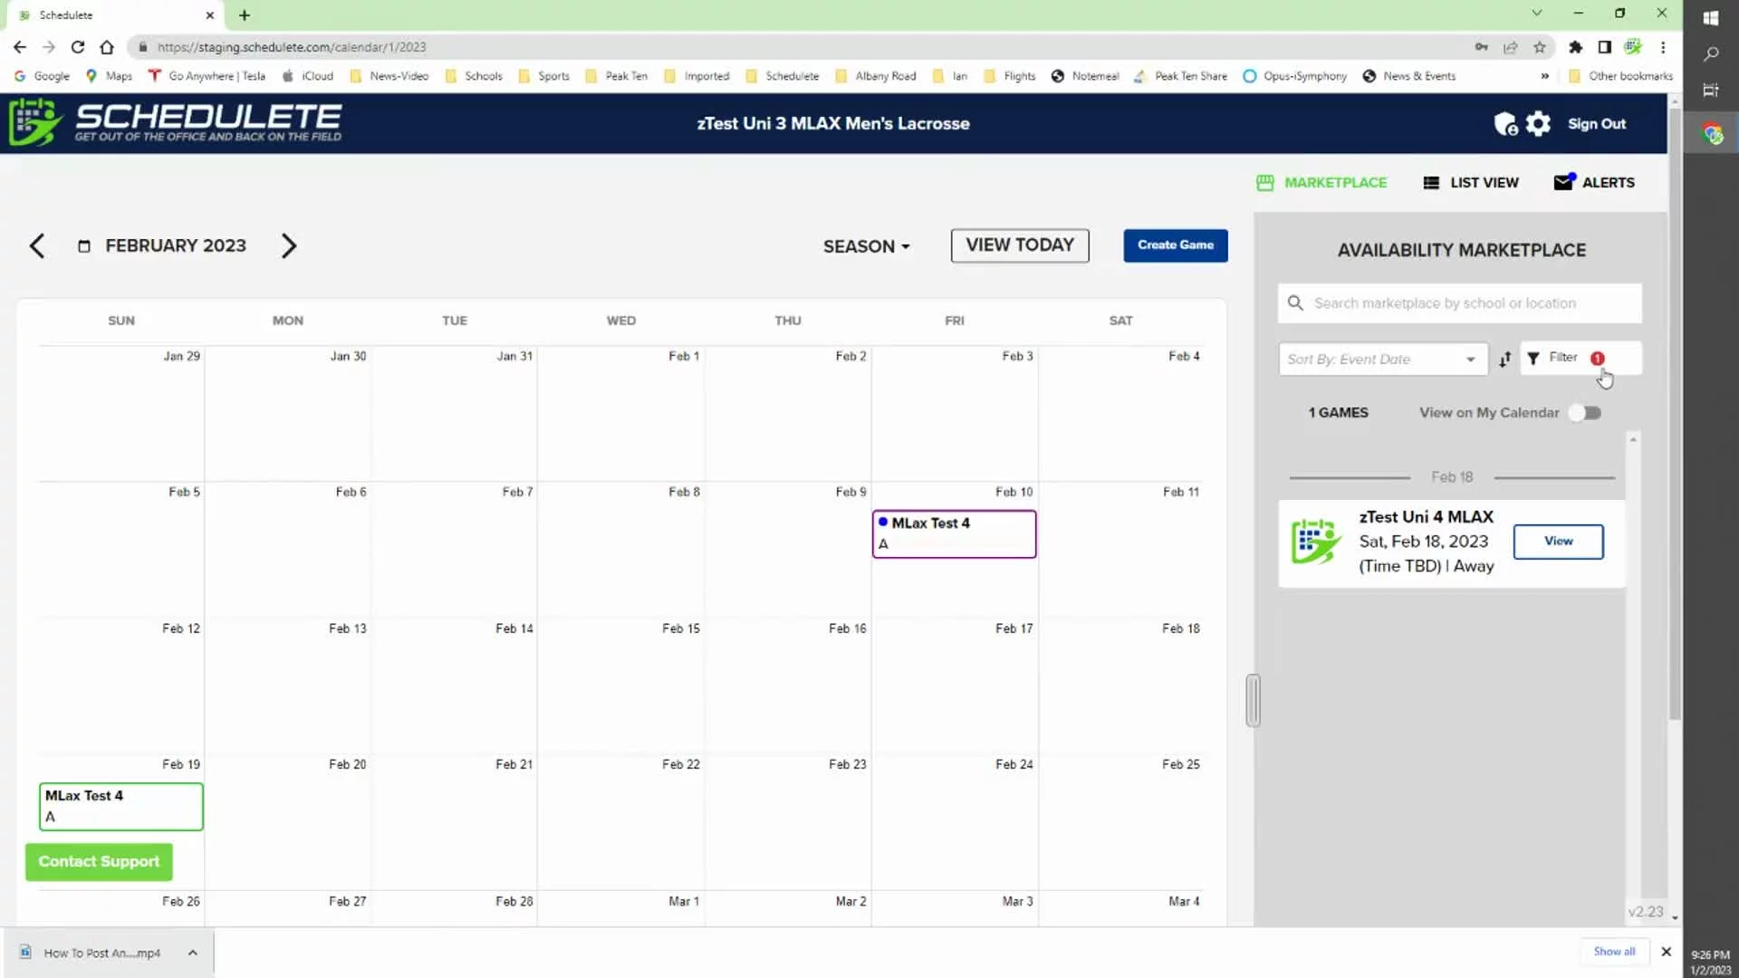The height and width of the screenshot is (978, 1739).
Task: Search marketplace by school or location
Action: 1459,303
